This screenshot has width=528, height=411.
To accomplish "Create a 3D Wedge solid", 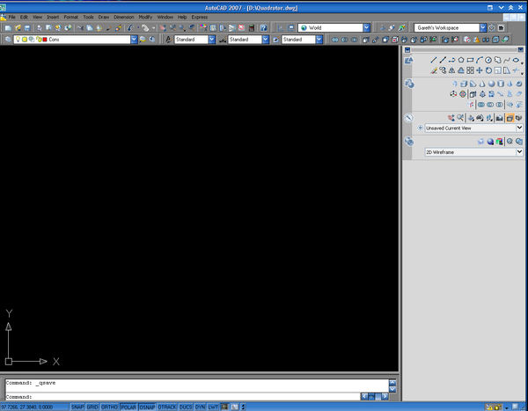I will click(x=473, y=84).
